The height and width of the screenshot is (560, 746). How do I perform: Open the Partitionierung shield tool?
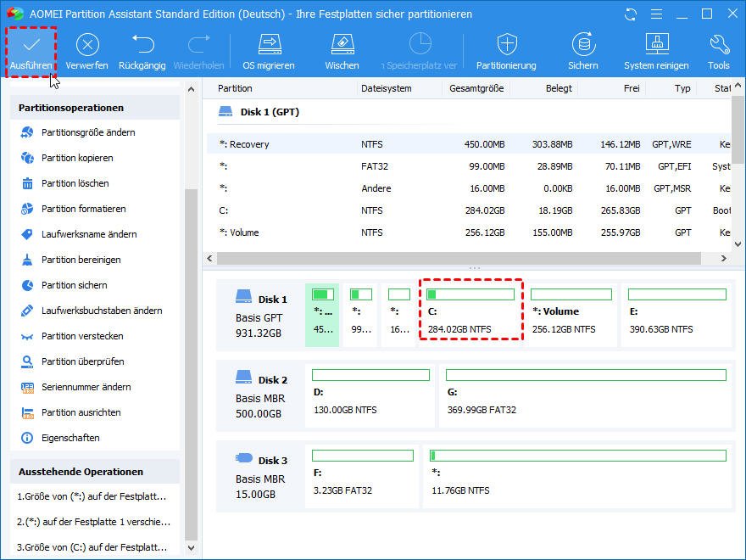pos(506,51)
